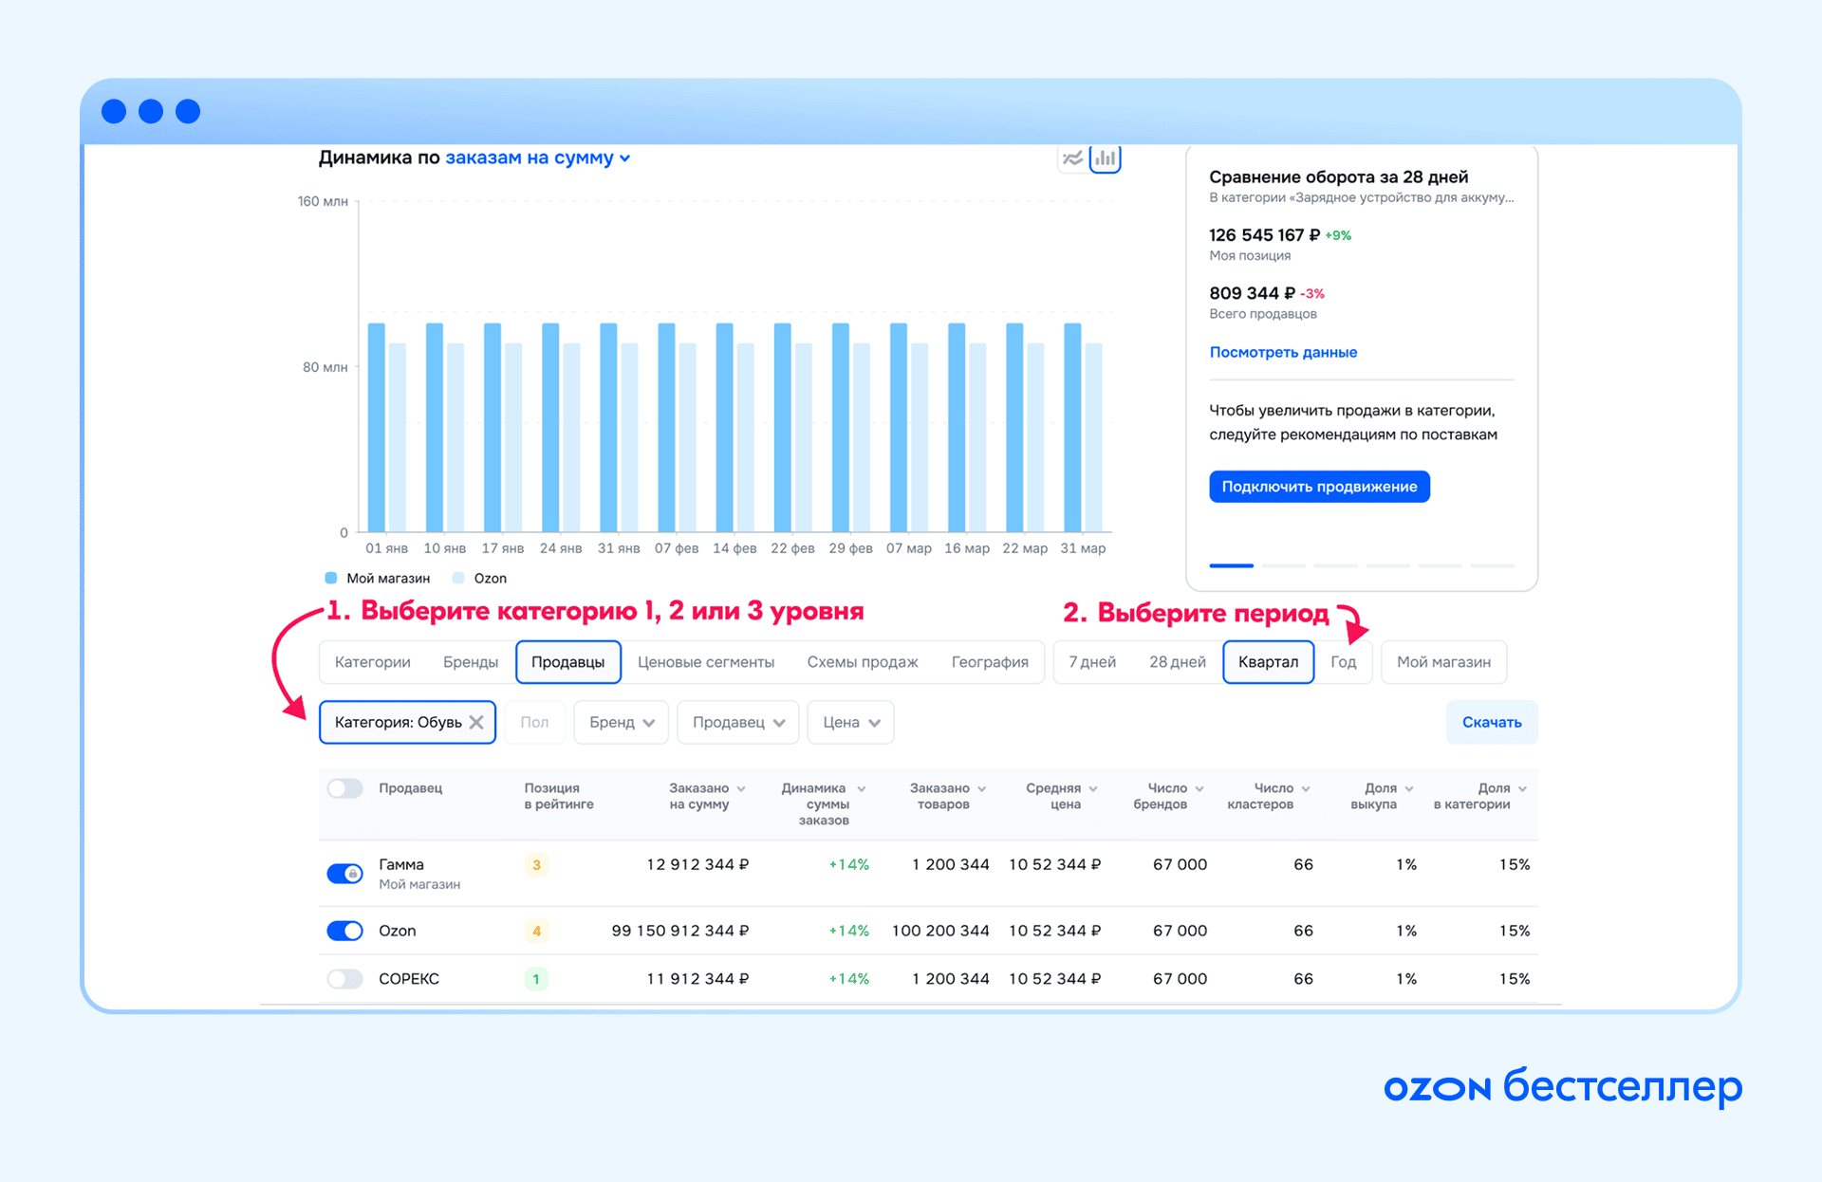Viewport: 1822px width, 1182px height.
Task: Sort by Заказано на сумму column arrow
Action: 741,788
